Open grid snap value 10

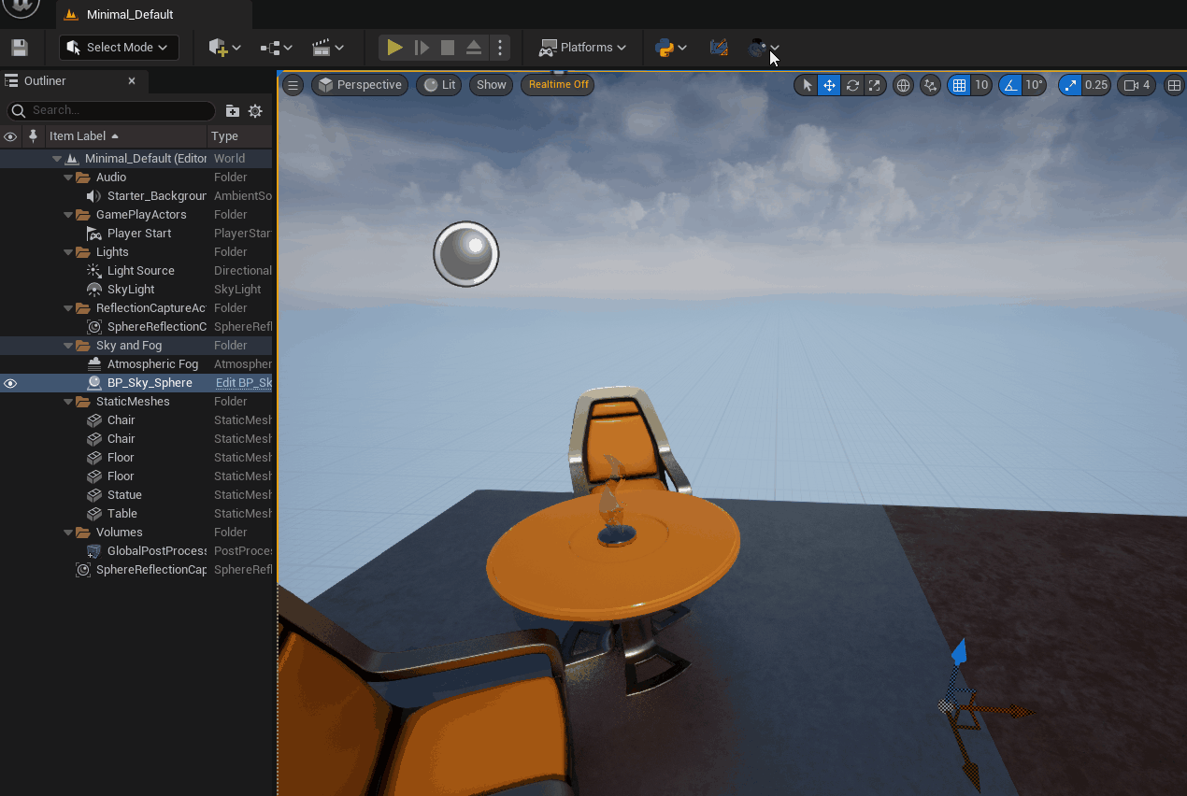981,85
